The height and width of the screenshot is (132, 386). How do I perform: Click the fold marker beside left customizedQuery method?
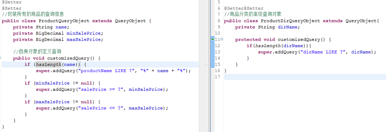(1, 58)
